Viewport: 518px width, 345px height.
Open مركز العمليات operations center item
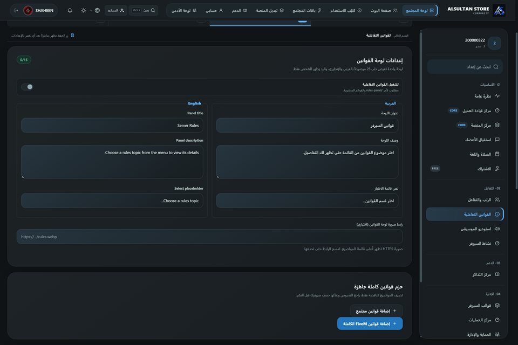point(464,320)
